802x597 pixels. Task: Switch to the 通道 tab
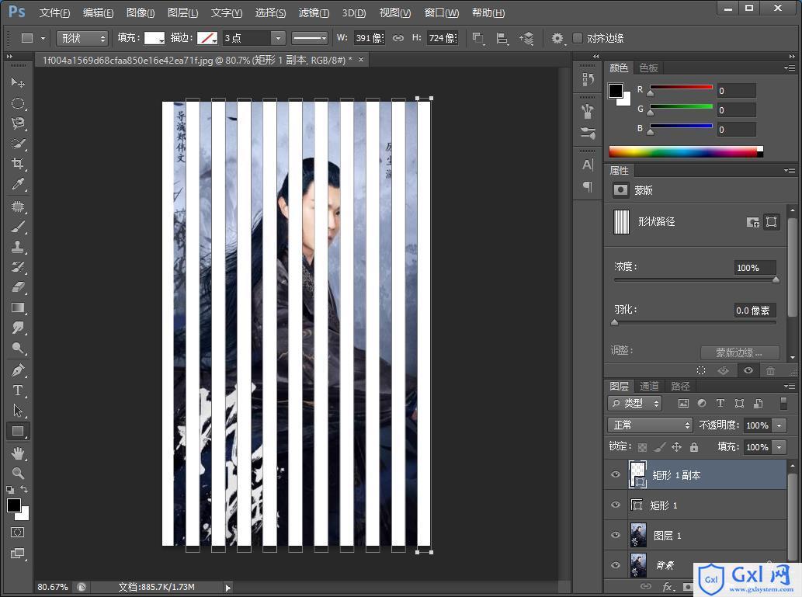tap(649, 387)
